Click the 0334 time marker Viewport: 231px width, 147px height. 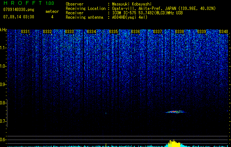(x=91, y=32)
